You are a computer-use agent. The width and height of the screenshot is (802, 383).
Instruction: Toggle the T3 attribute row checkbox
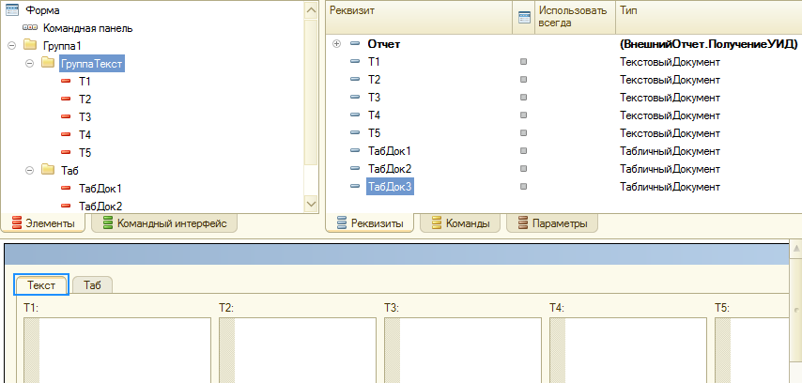[523, 97]
